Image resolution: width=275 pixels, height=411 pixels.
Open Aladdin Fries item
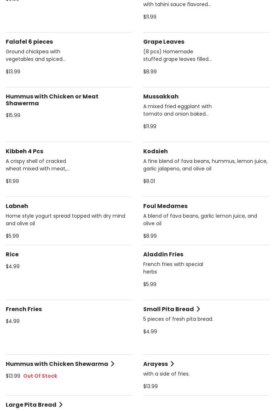click(163, 254)
